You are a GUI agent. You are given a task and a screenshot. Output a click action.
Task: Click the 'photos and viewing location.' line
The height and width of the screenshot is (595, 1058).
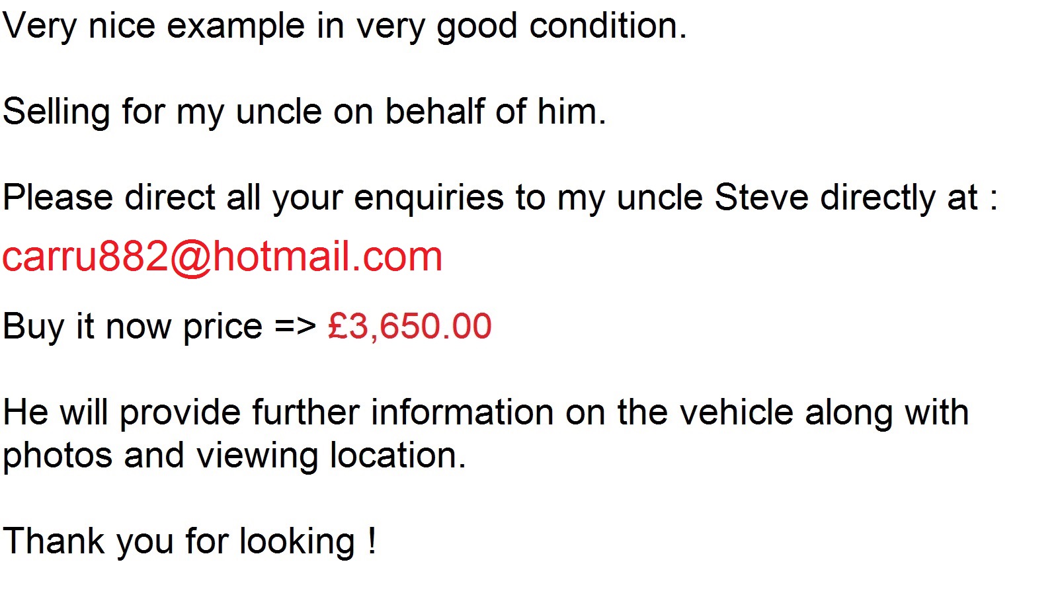pyautogui.click(x=234, y=456)
